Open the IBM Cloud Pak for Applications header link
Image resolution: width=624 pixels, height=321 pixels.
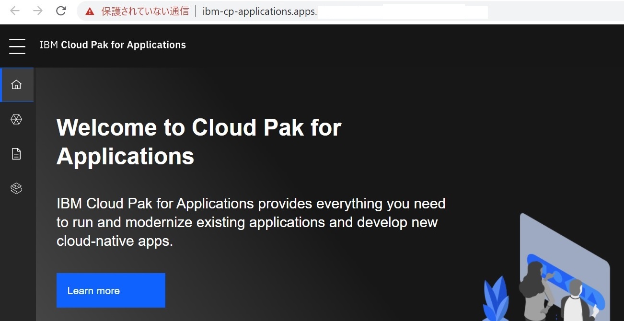113,45
